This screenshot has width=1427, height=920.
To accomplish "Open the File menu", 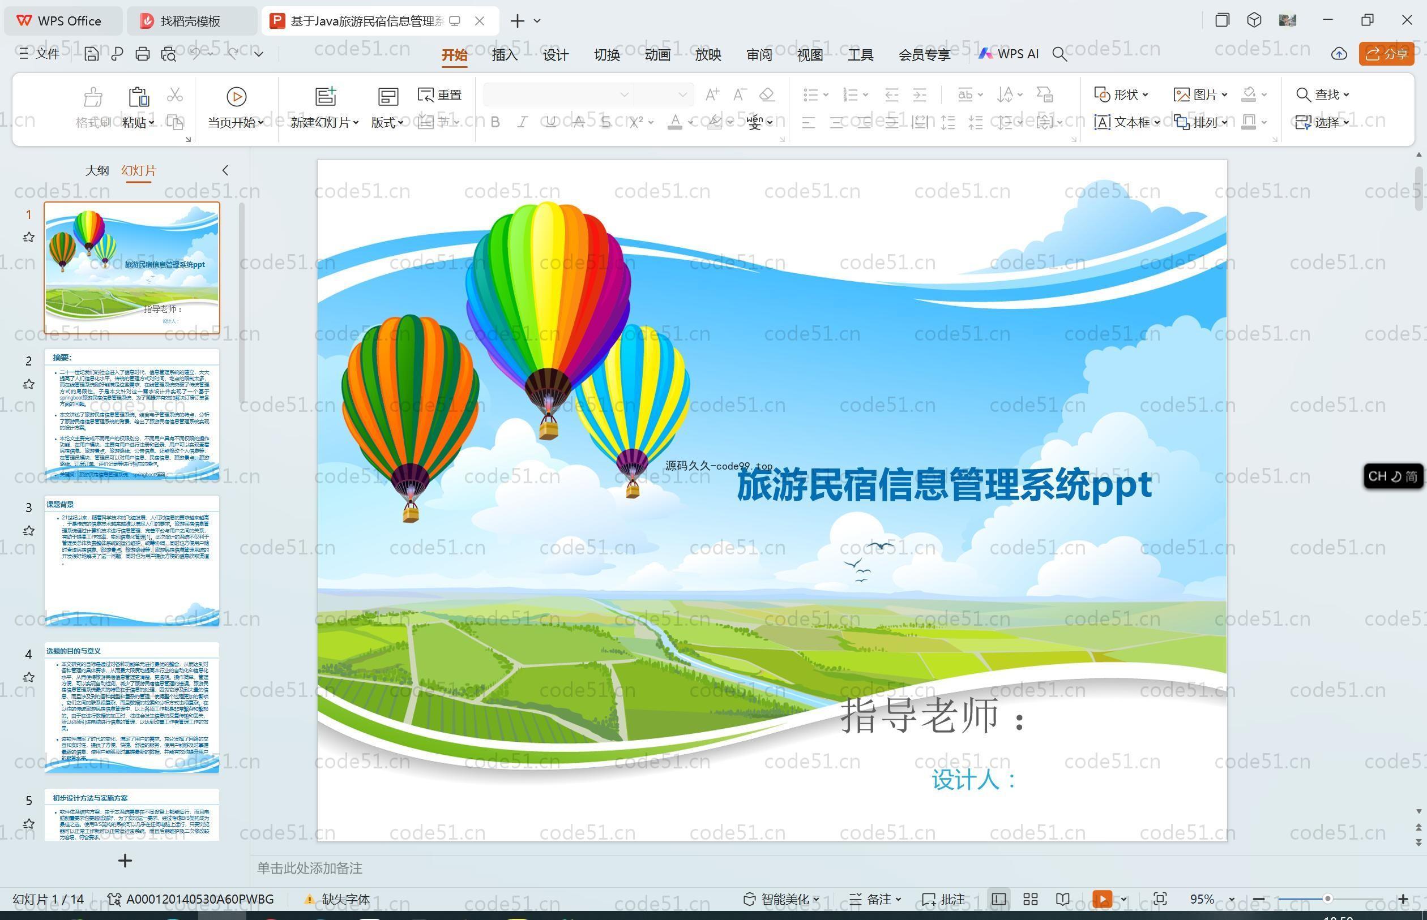I will coord(40,54).
